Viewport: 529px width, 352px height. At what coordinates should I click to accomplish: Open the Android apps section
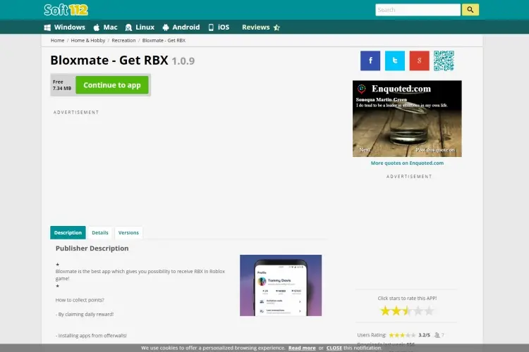[181, 27]
